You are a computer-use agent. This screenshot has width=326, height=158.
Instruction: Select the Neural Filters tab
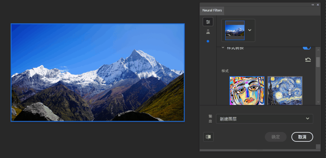212,10
